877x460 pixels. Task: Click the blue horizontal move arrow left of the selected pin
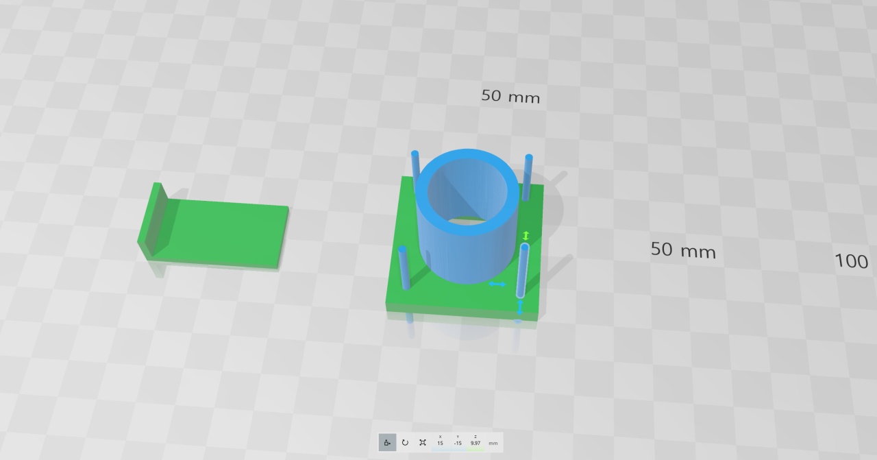pyautogui.click(x=497, y=283)
